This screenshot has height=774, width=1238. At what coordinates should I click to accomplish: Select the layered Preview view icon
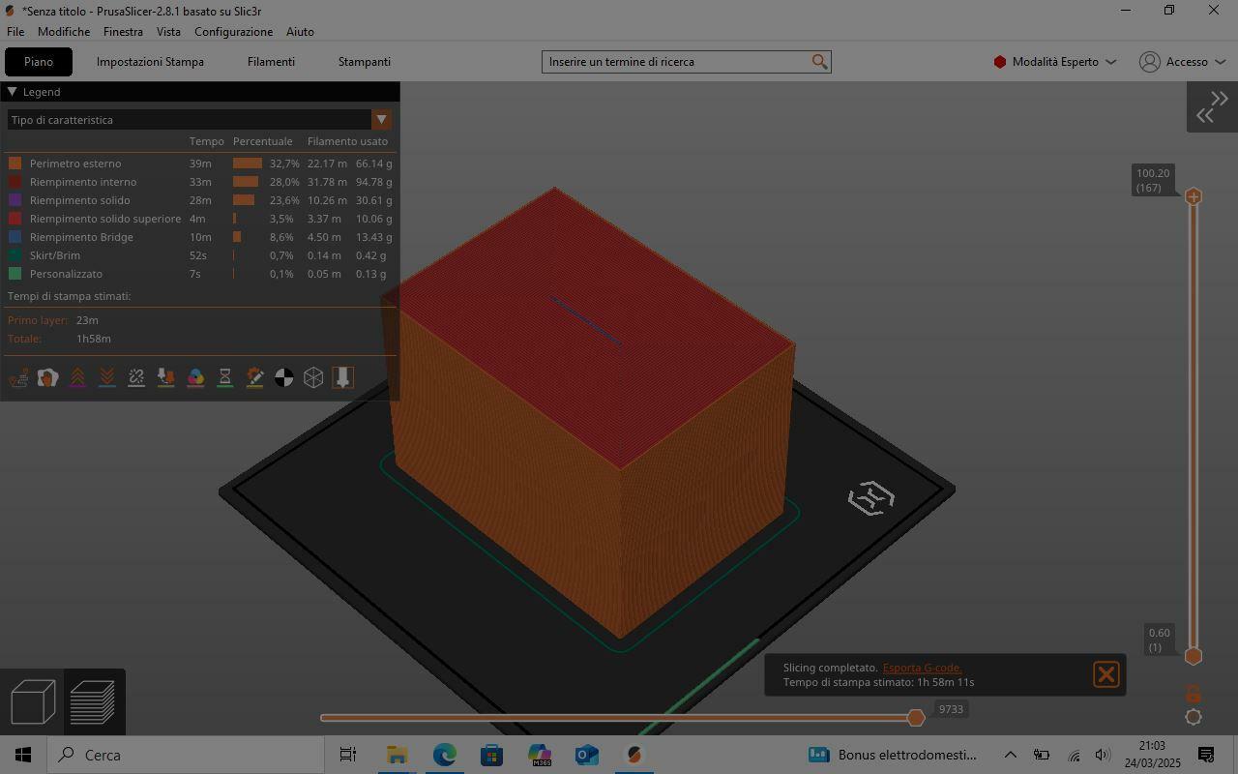pyautogui.click(x=93, y=701)
